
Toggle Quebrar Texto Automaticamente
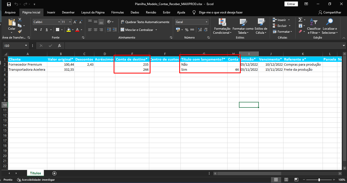tap(145, 22)
